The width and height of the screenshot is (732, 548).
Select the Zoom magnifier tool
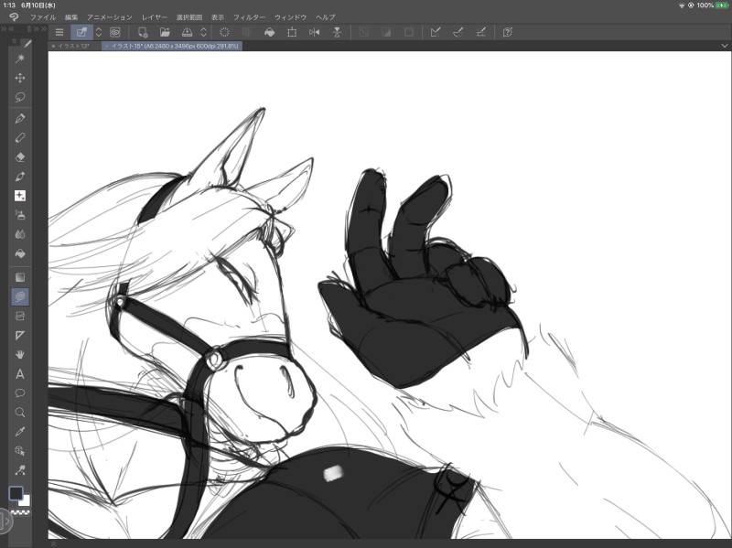pyautogui.click(x=20, y=413)
